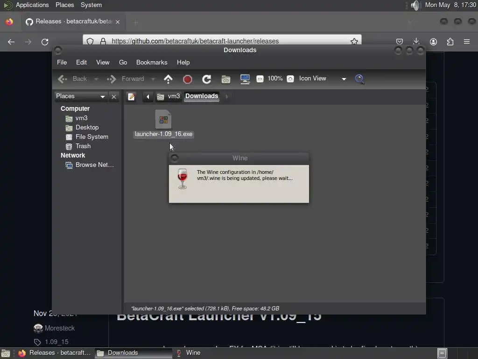Viewport: 478px width, 359px height.
Task: Open the Places menu in top panel
Action: [x=64, y=5]
